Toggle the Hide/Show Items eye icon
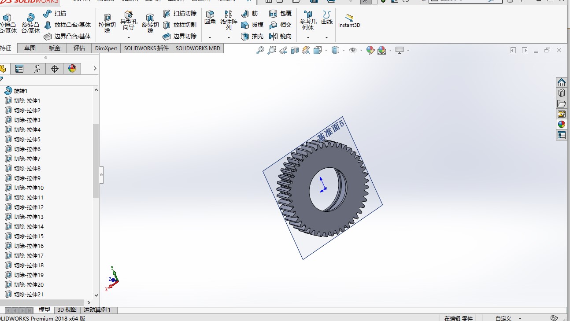This screenshot has width=570, height=321. [x=352, y=50]
